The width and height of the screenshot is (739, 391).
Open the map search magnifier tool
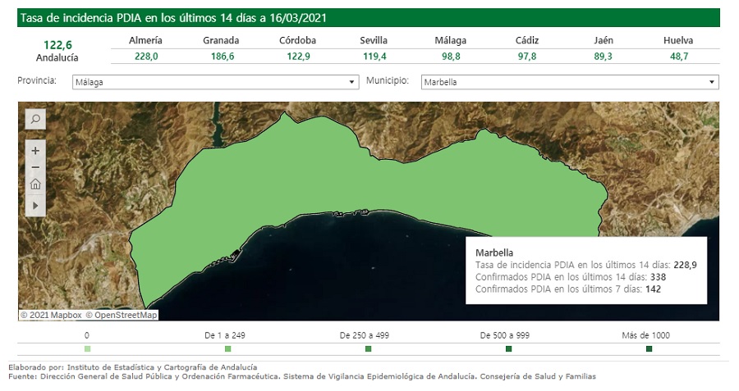35,120
